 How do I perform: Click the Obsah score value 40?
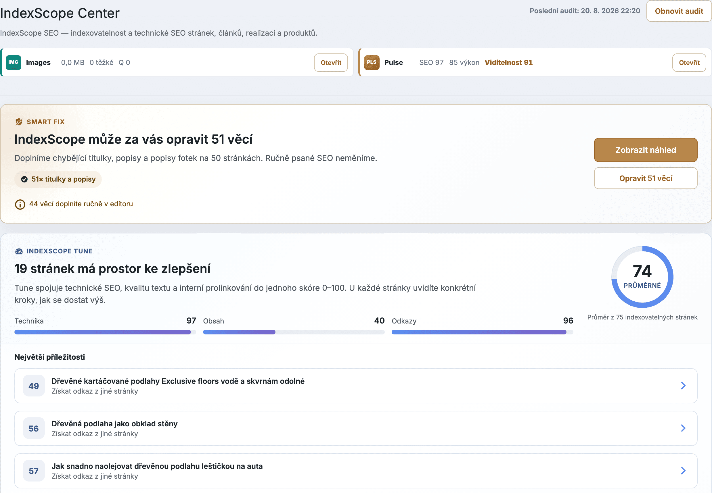[x=379, y=321]
